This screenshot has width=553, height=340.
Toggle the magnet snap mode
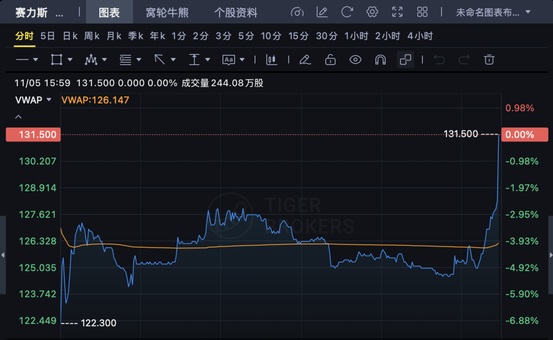(380, 60)
